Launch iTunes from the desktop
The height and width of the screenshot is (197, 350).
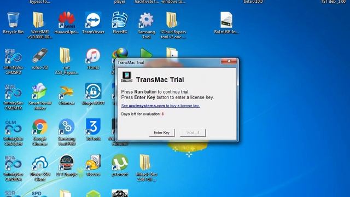(x=93, y=59)
